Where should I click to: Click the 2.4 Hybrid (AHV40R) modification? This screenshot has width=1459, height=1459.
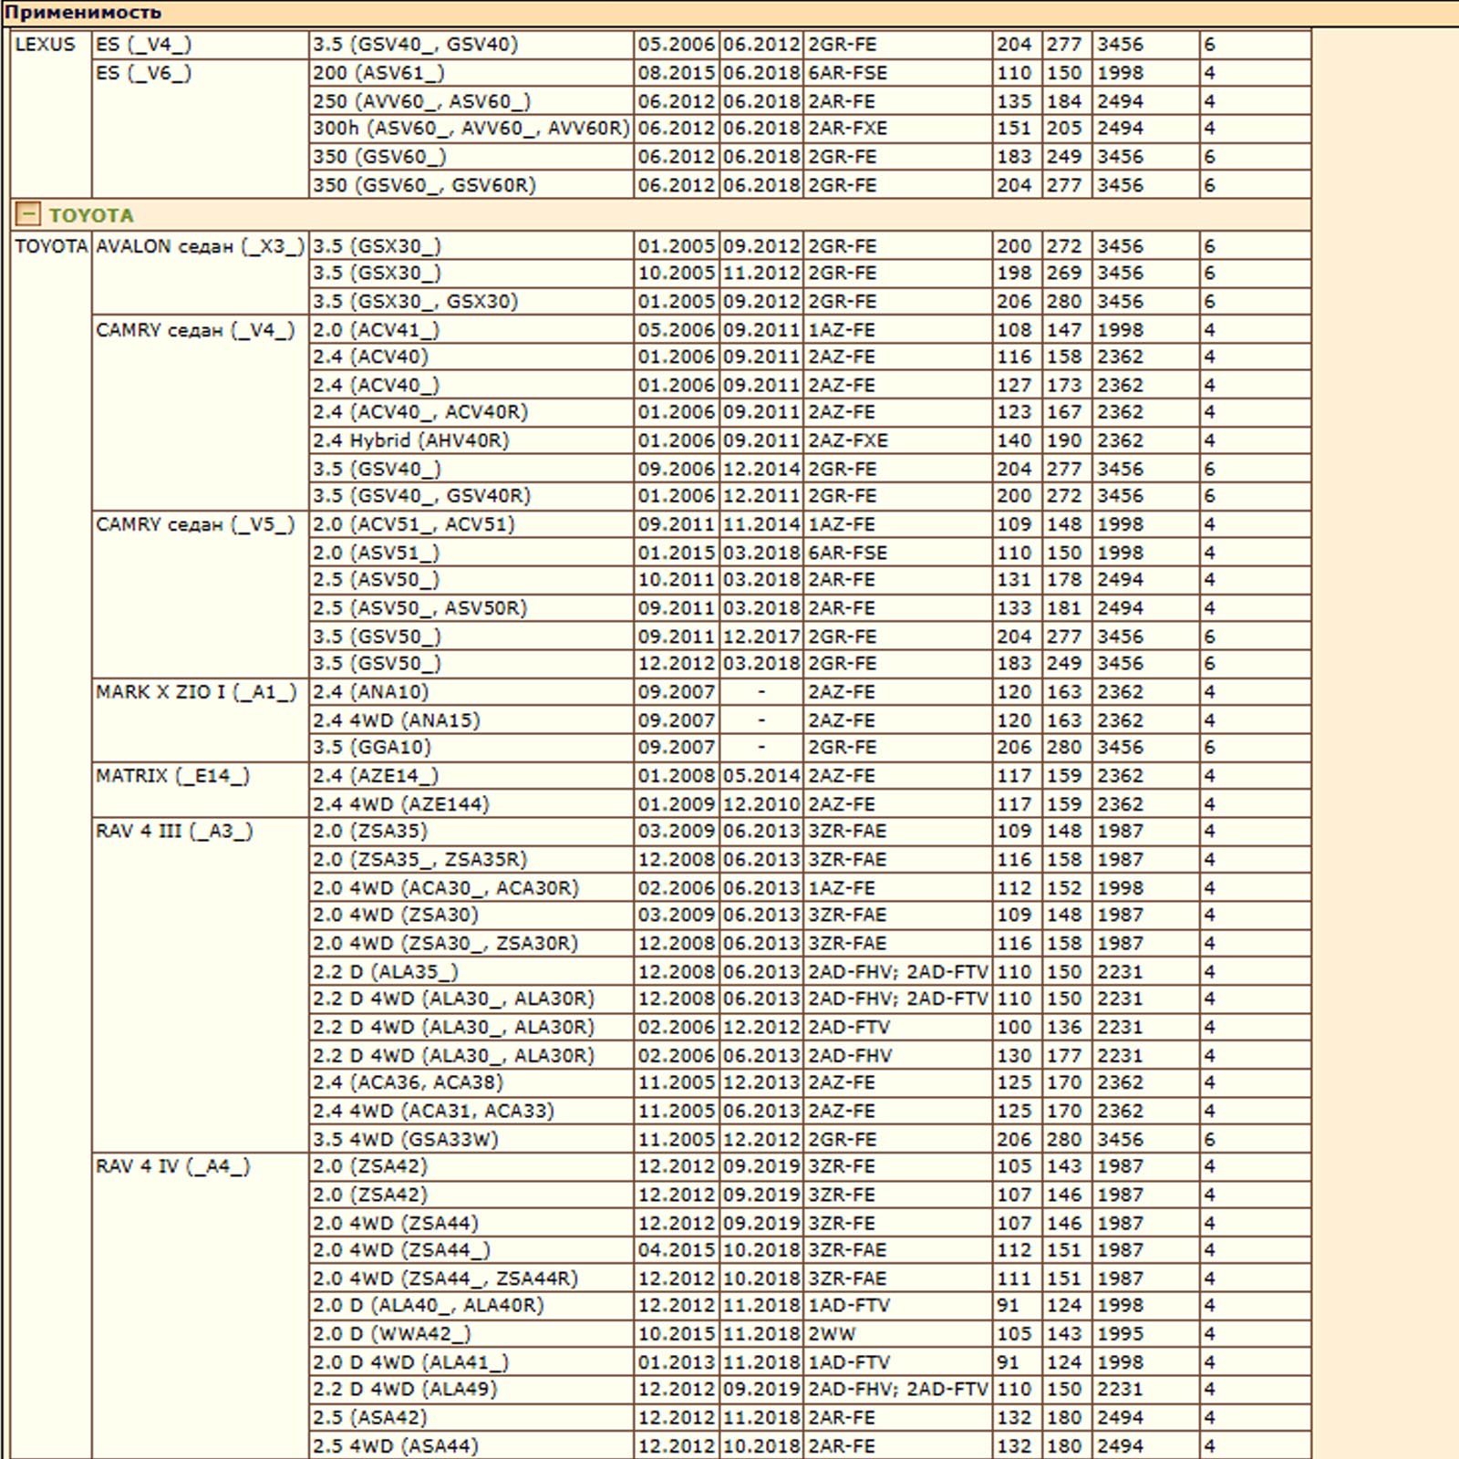click(x=410, y=440)
